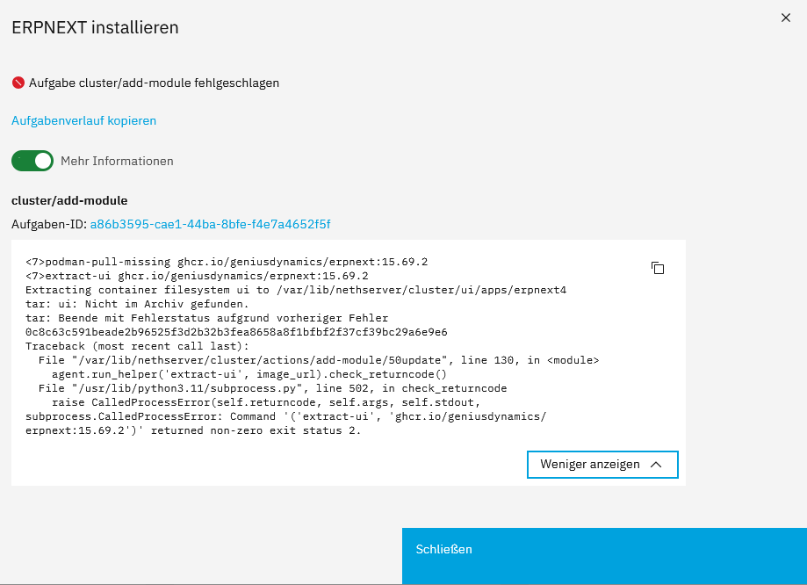Click the 'returned non-zero exit status' line
Viewport: 807px width, 585px height.
pos(193,431)
